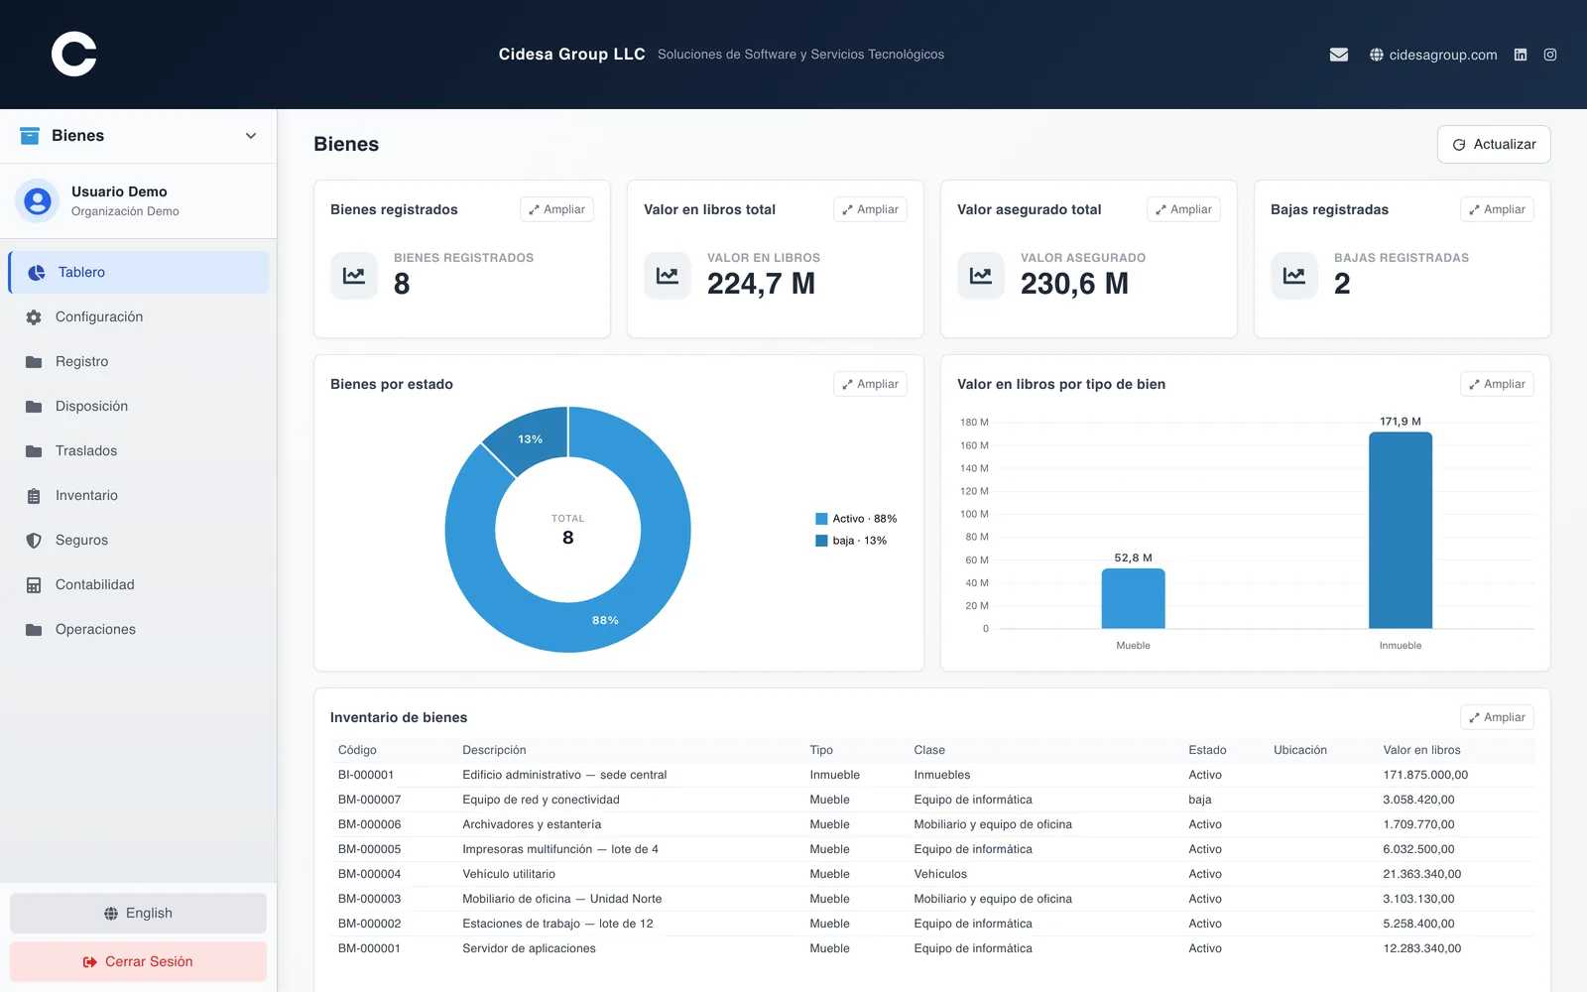Click the Tablero pie chart icon
1587x992 pixels.
point(37,273)
